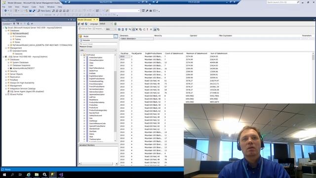This screenshot has width=316, height=178.
Task: Open File Explorer from the taskbar
Action: (x=37, y=175)
